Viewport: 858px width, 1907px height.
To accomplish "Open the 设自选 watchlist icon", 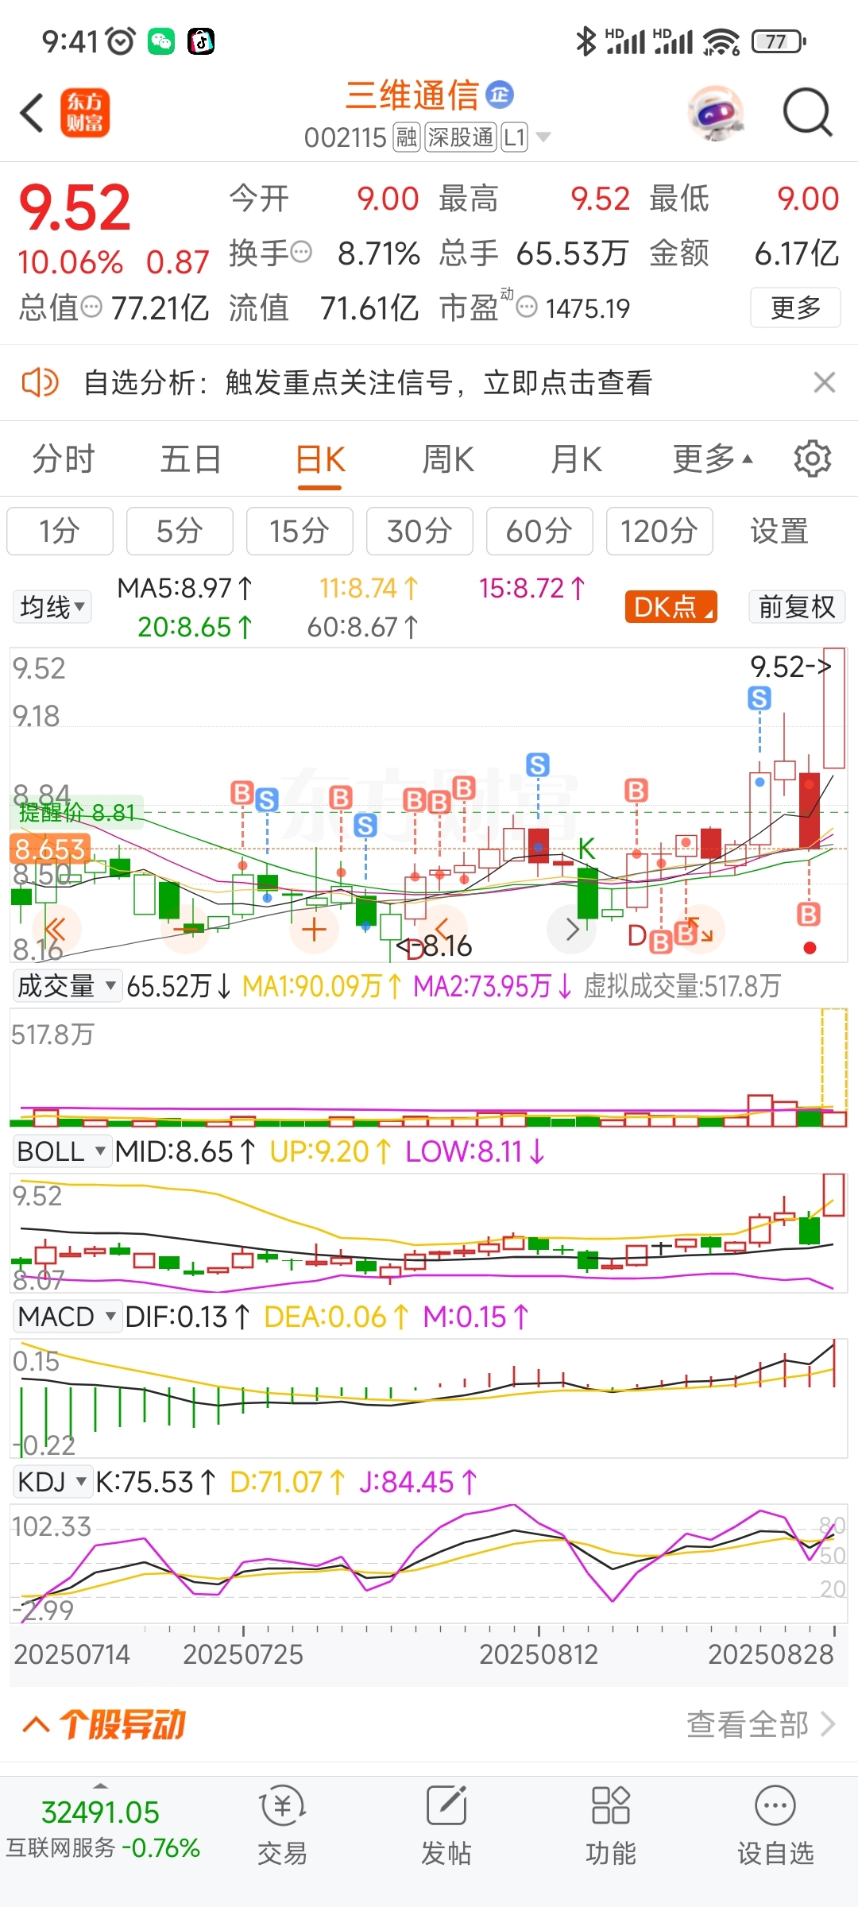I will click(x=775, y=1825).
